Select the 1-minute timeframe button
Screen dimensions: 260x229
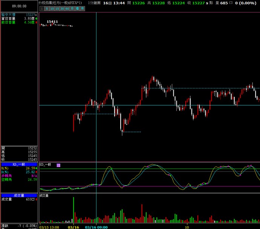point(42,8)
